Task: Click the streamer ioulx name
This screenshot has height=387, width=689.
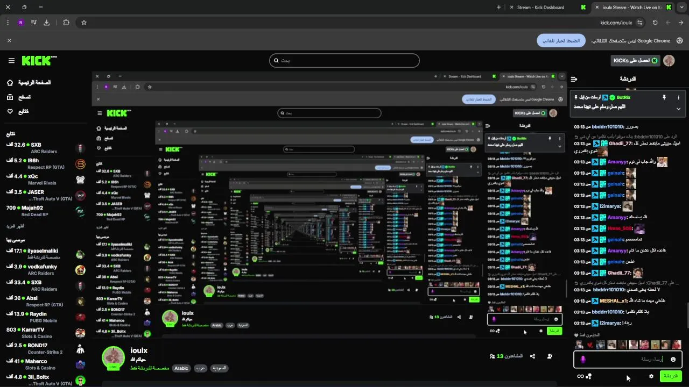Action: 139,350
